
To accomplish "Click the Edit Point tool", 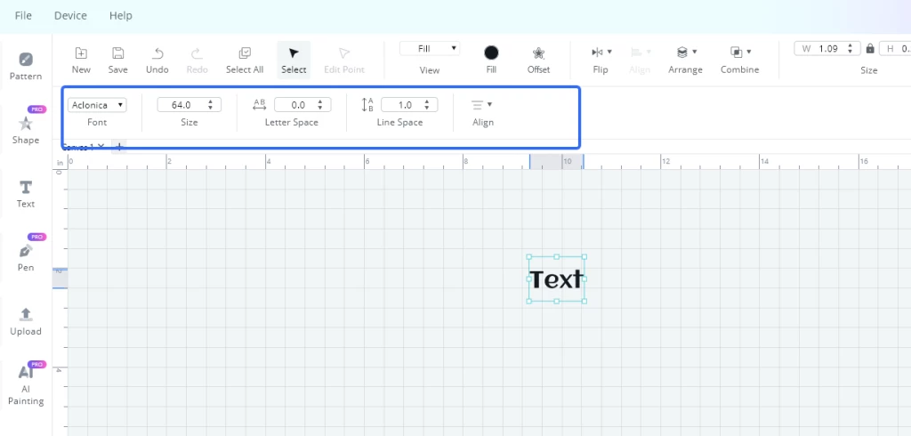I will point(344,61).
